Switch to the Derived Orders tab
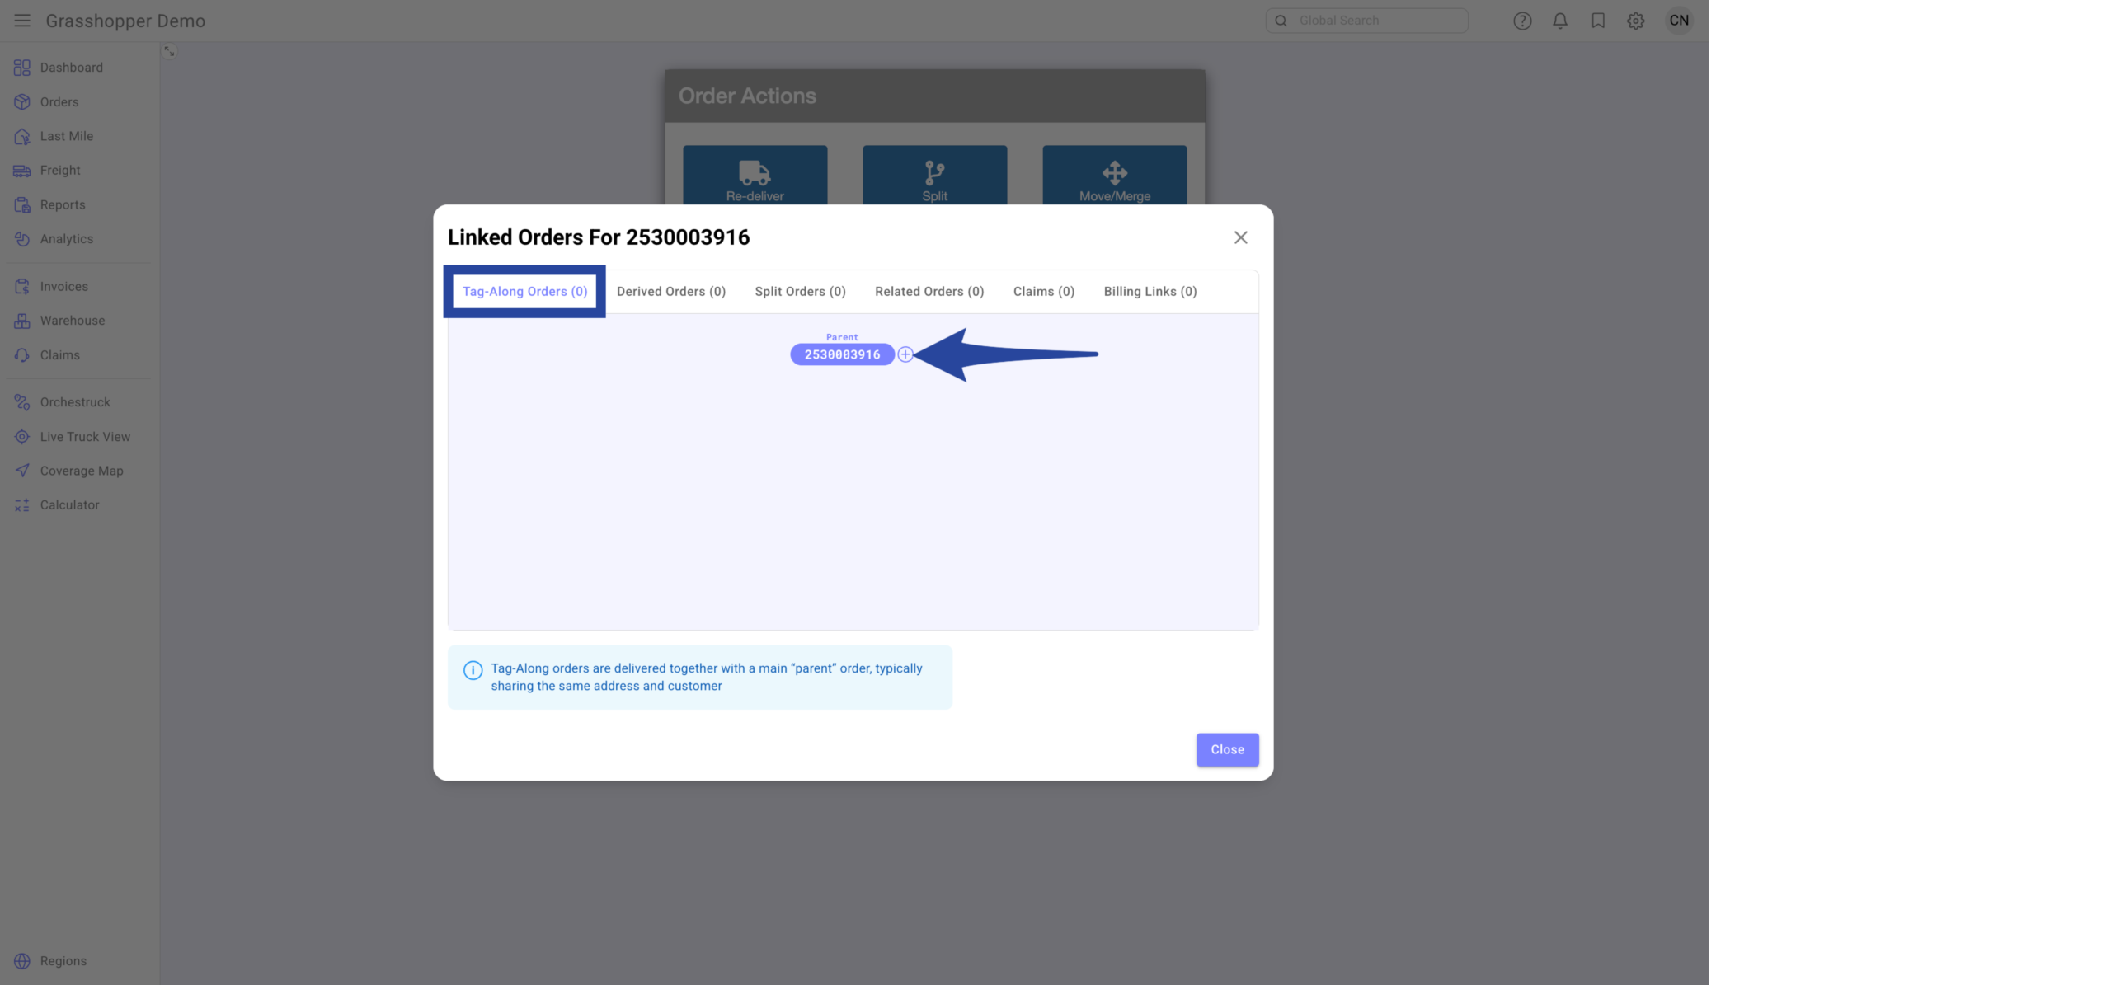 (670, 292)
